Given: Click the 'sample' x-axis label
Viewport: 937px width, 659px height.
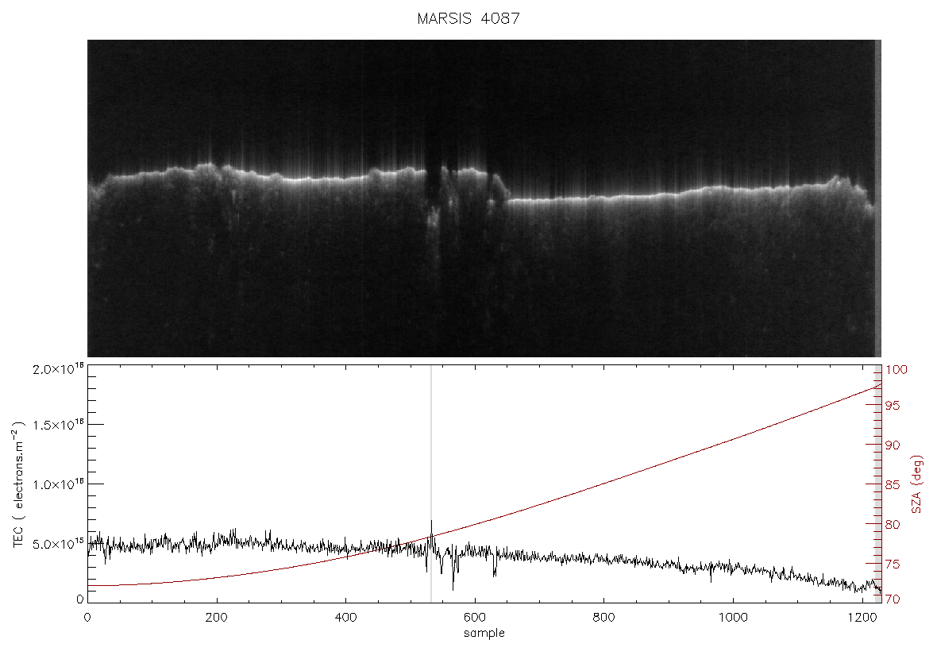Looking at the screenshot, I should pyautogui.click(x=484, y=633).
